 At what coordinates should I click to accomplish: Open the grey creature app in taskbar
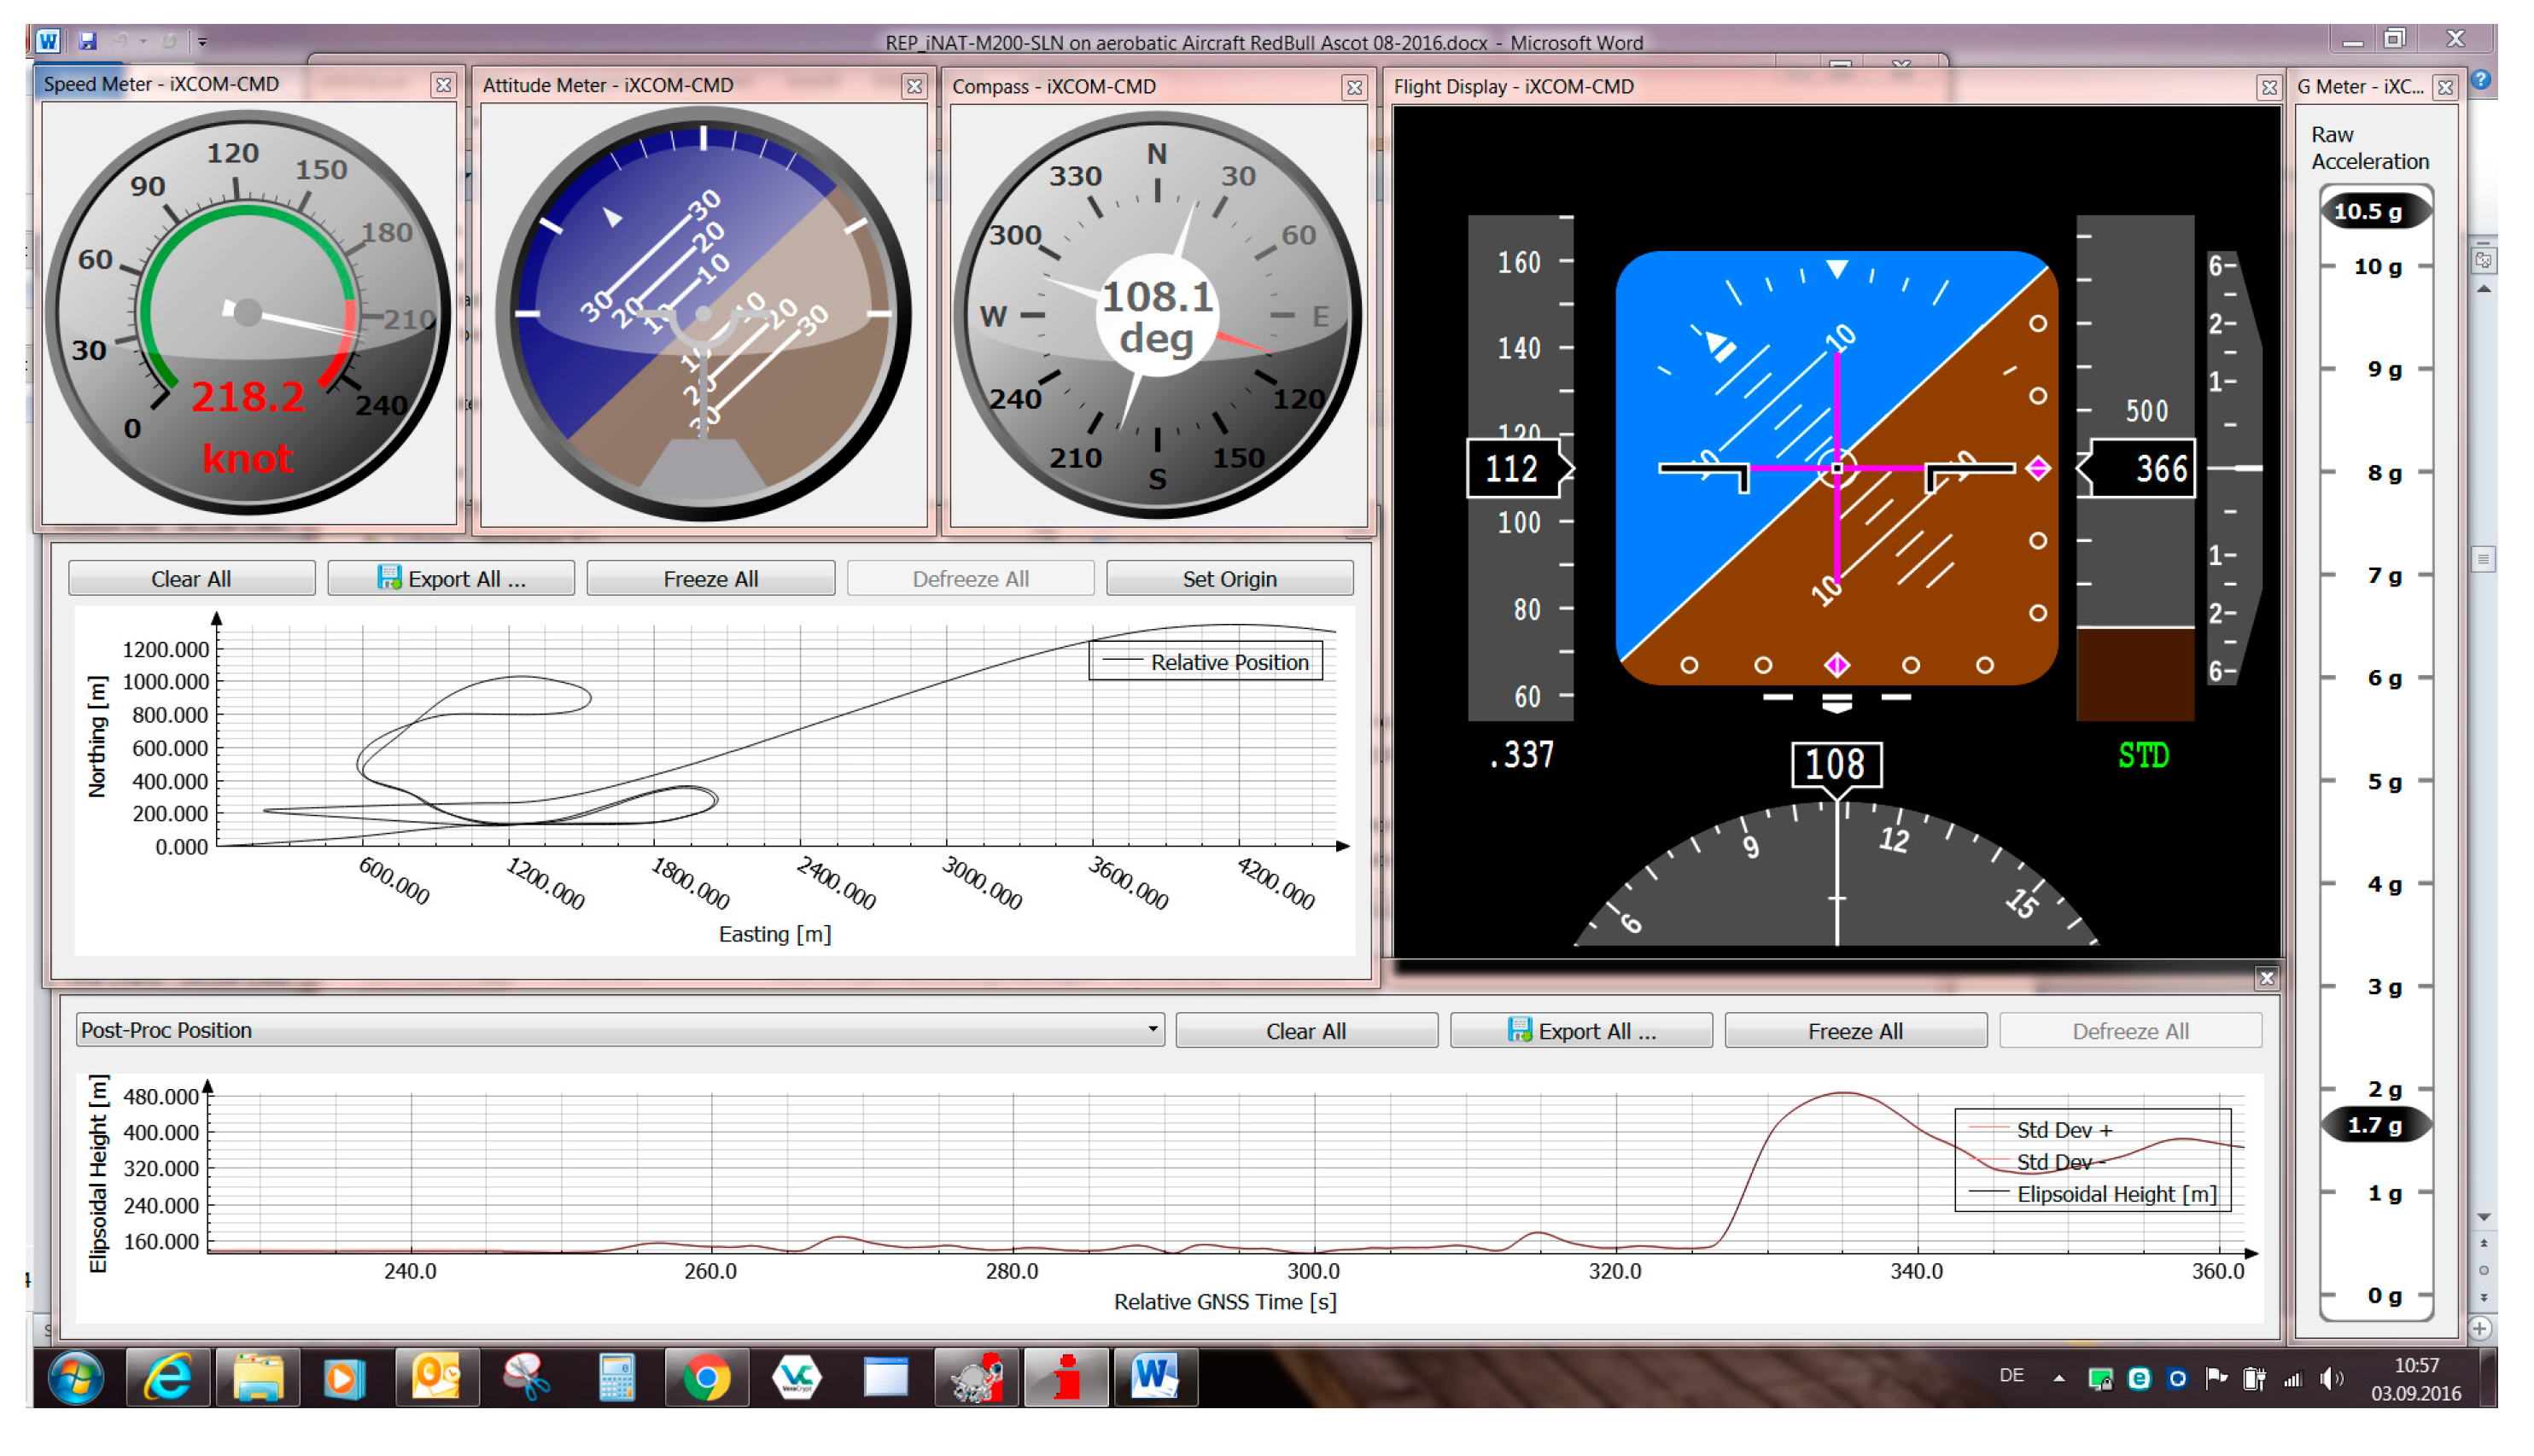(977, 1378)
